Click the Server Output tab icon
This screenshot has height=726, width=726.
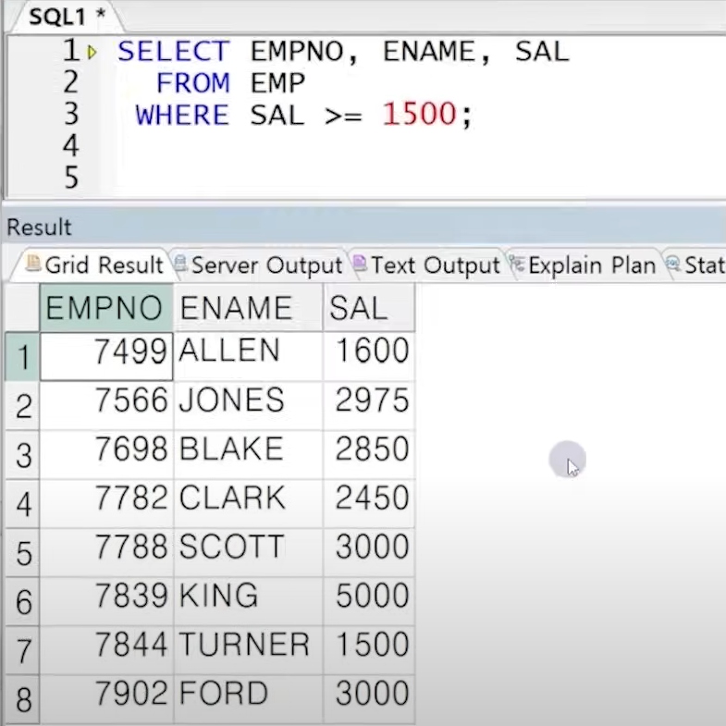click(180, 264)
